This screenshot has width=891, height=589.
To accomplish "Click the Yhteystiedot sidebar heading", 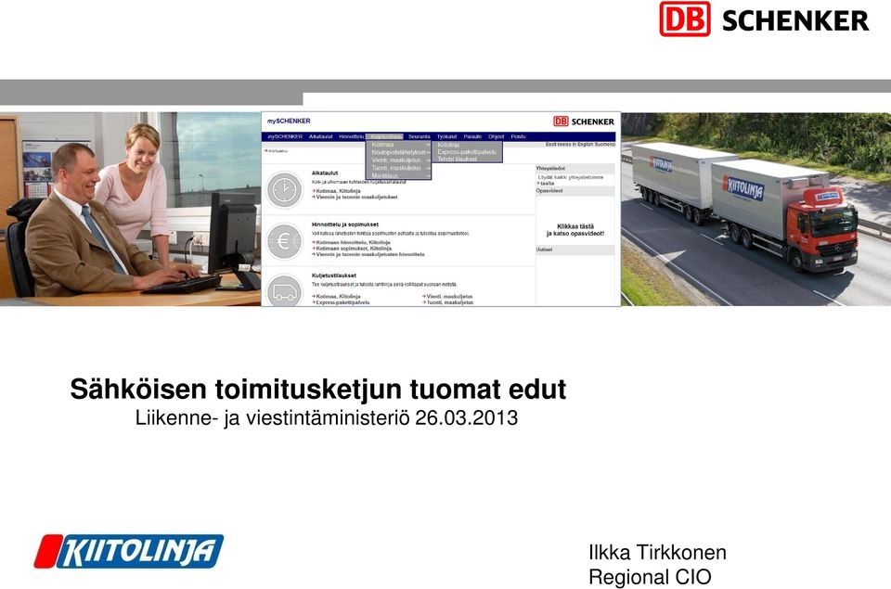I will [550, 169].
